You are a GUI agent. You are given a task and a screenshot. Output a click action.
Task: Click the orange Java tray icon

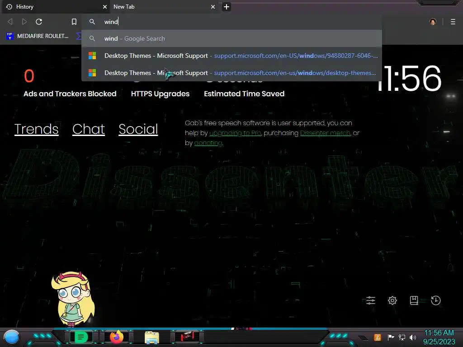click(378, 337)
